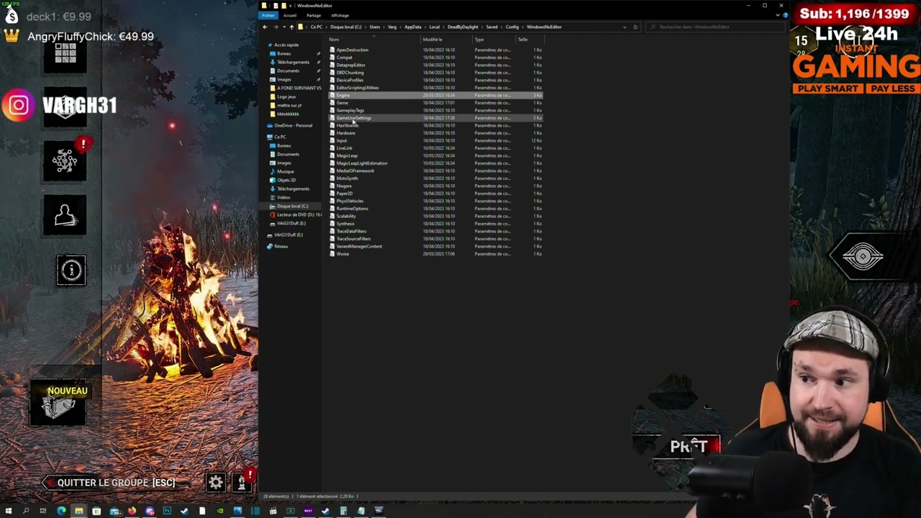Image resolution: width=921 pixels, height=518 pixels.
Task: Open Firefox from taskbar
Action: pos(132,511)
